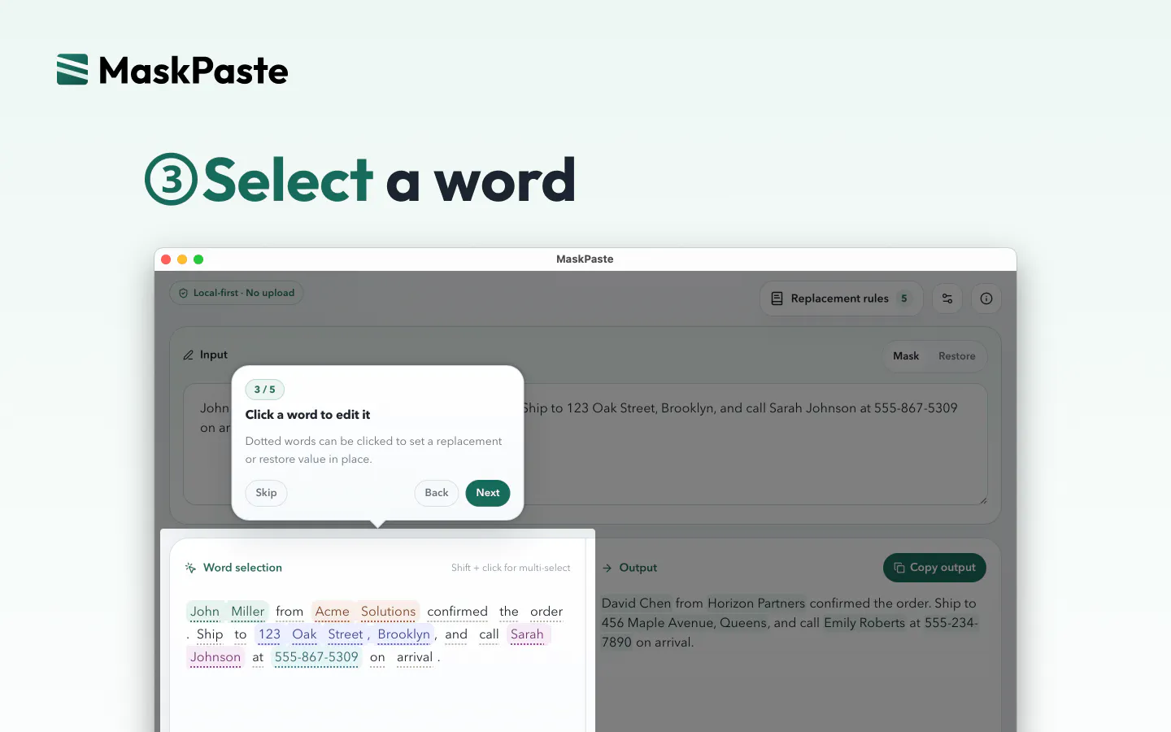Open the settings sliders icon button
The image size is (1171, 732).
coord(947,298)
